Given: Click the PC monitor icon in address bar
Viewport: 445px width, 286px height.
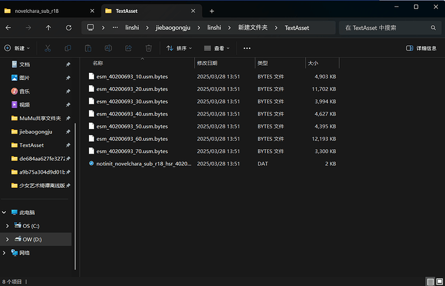Looking at the screenshot, I should click(90, 28).
